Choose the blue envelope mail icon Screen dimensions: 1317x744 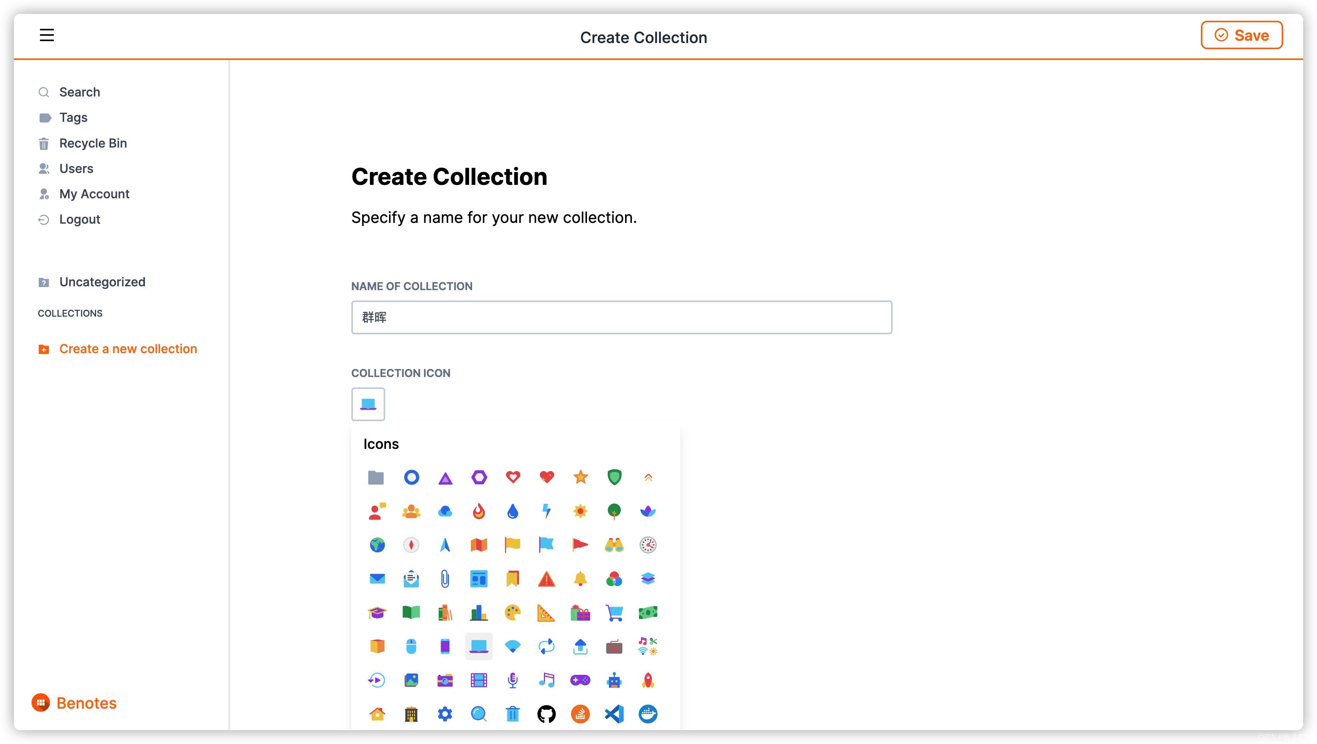coord(377,578)
